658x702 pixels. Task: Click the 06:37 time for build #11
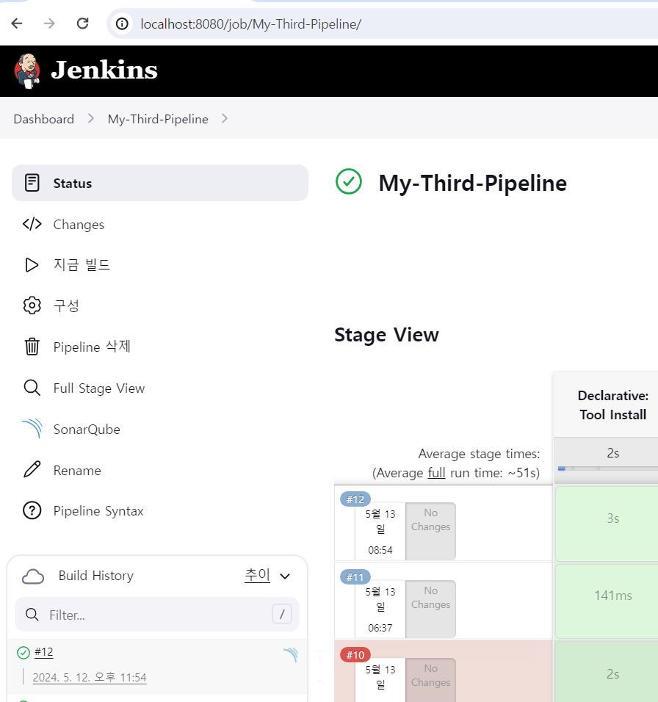(x=380, y=628)
